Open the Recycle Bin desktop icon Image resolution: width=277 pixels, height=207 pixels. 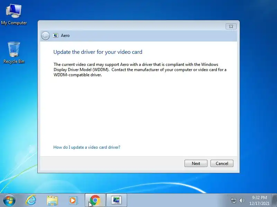[14, 52]
